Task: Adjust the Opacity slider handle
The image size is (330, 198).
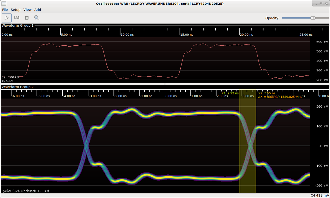Action: pyautogui.click(x=313, y=18)
